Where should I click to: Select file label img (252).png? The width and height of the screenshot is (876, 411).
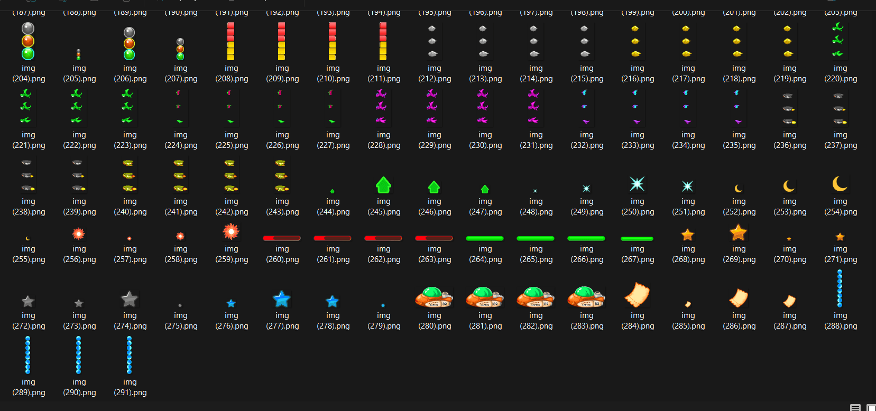point(739,207)
